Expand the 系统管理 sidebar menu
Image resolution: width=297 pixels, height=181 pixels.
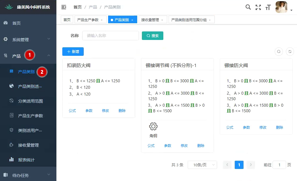coord(28,39)
